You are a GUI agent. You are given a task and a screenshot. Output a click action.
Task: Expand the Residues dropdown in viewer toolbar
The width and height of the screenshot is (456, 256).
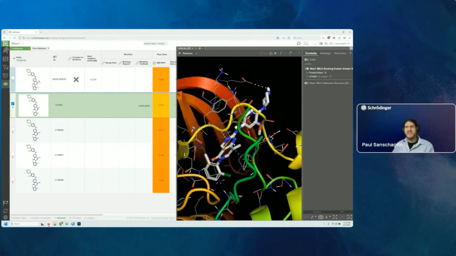(196, 53)
